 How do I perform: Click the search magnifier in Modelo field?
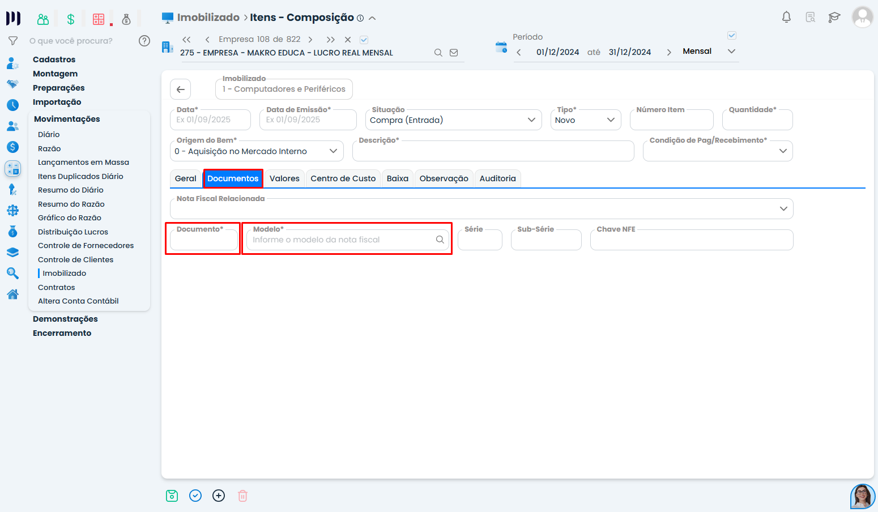coord(440,240)
